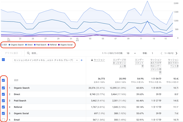The width and height of the screenshot is (183, 122).
Task: Click the value 8,740 (23.77%)
Action: [97, 94]
